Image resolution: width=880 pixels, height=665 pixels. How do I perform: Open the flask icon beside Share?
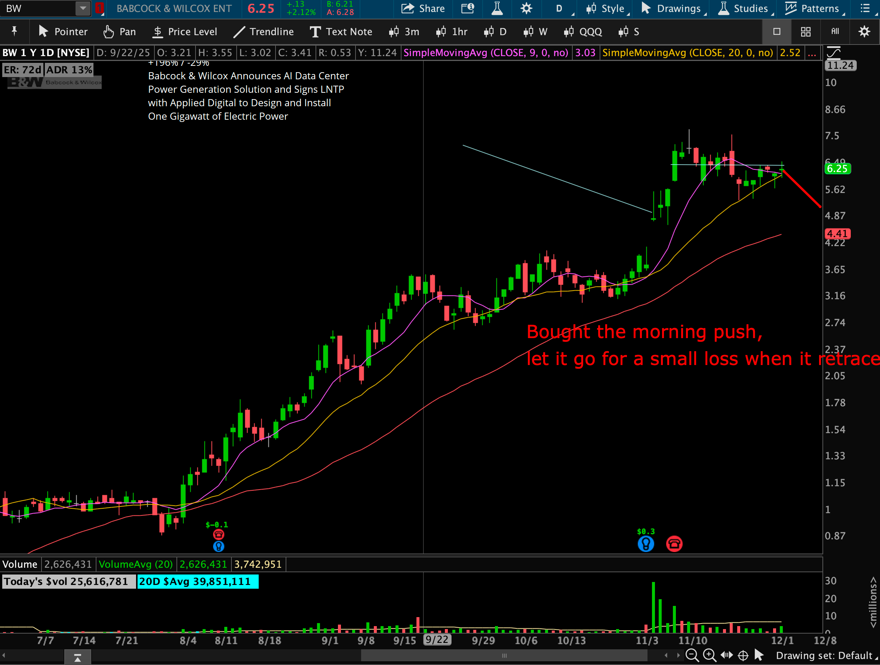click(497, 9)
